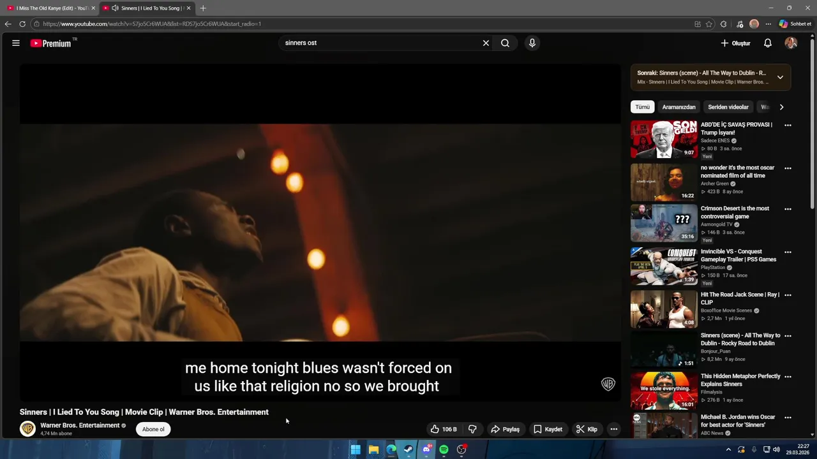
Task: Clear the search text with the X
Action: point(486,43)
